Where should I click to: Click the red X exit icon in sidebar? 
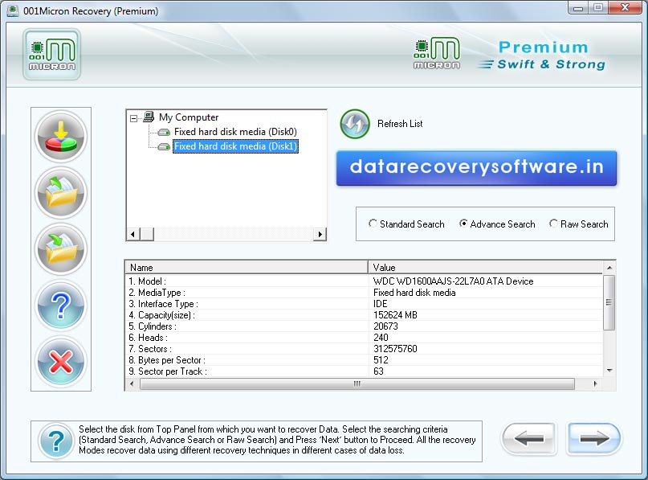click(61, 362)
